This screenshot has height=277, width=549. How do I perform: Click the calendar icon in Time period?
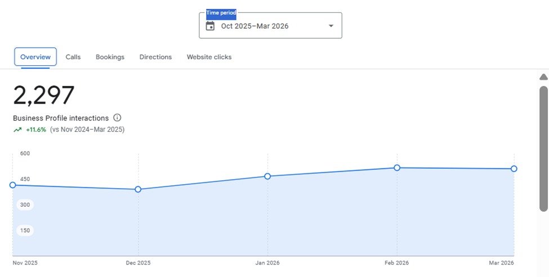point(210,26)
